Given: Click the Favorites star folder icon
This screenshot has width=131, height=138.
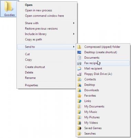Looking at the screenshot, I should 79,96.
